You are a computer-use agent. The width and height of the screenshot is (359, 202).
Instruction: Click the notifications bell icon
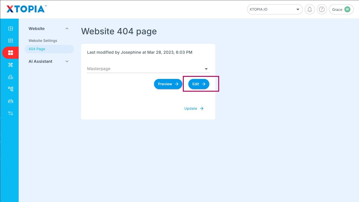(310, 10)
